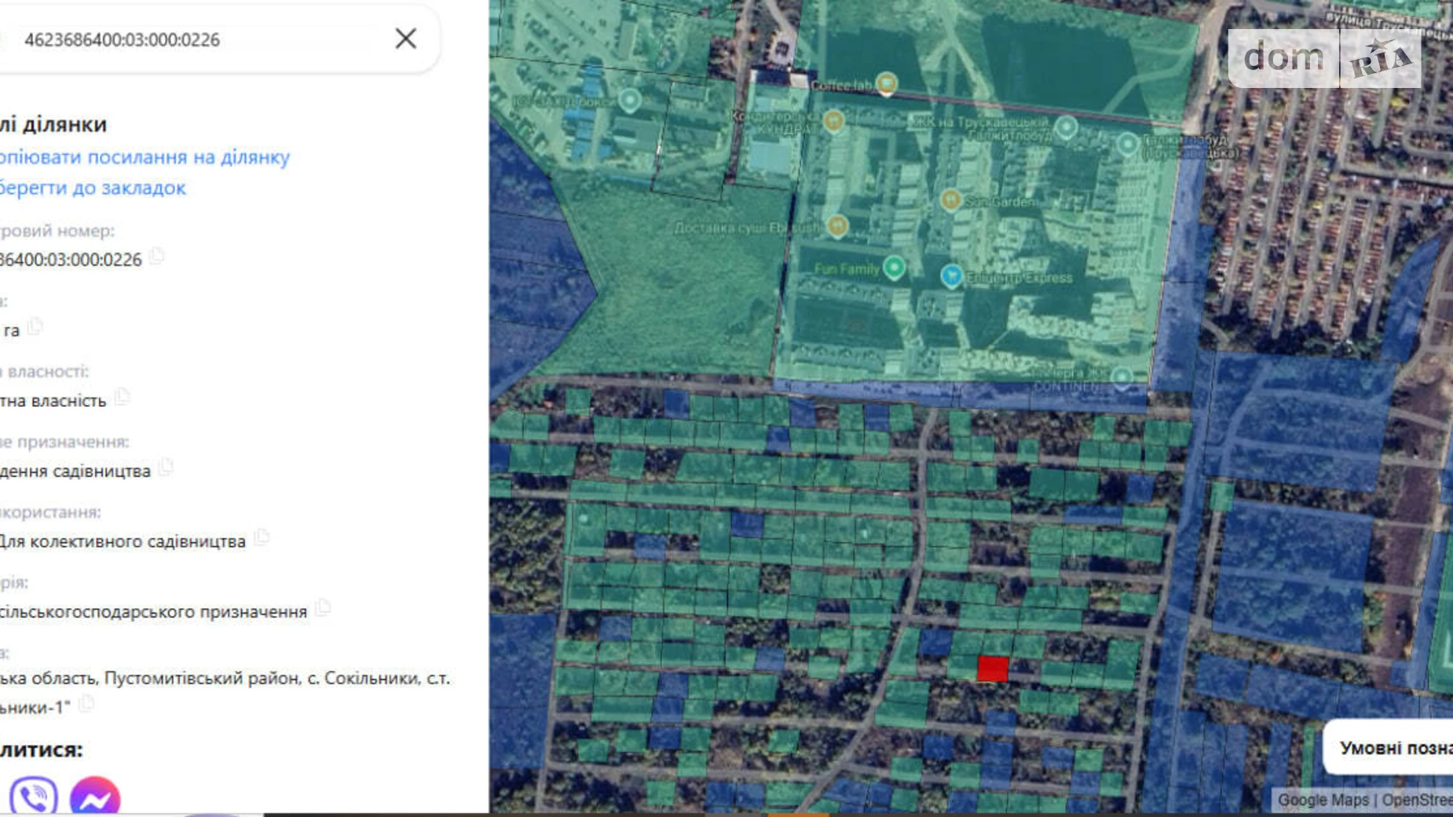
Task: Share the parcel via Messenger
Action: click(x=95, y=797)
